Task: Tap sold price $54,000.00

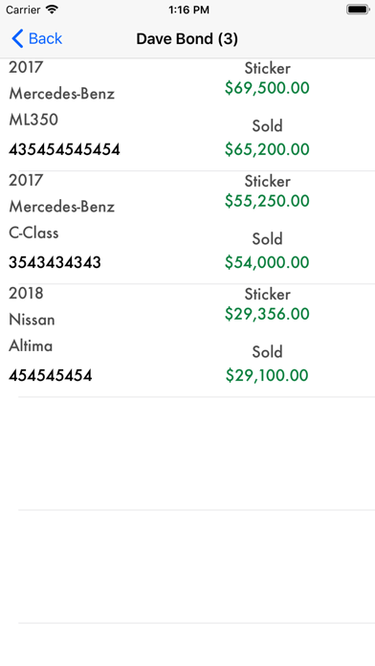Action: tap(267, 262)
